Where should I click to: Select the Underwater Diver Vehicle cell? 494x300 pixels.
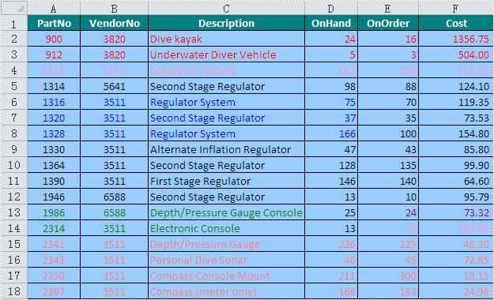226,54
